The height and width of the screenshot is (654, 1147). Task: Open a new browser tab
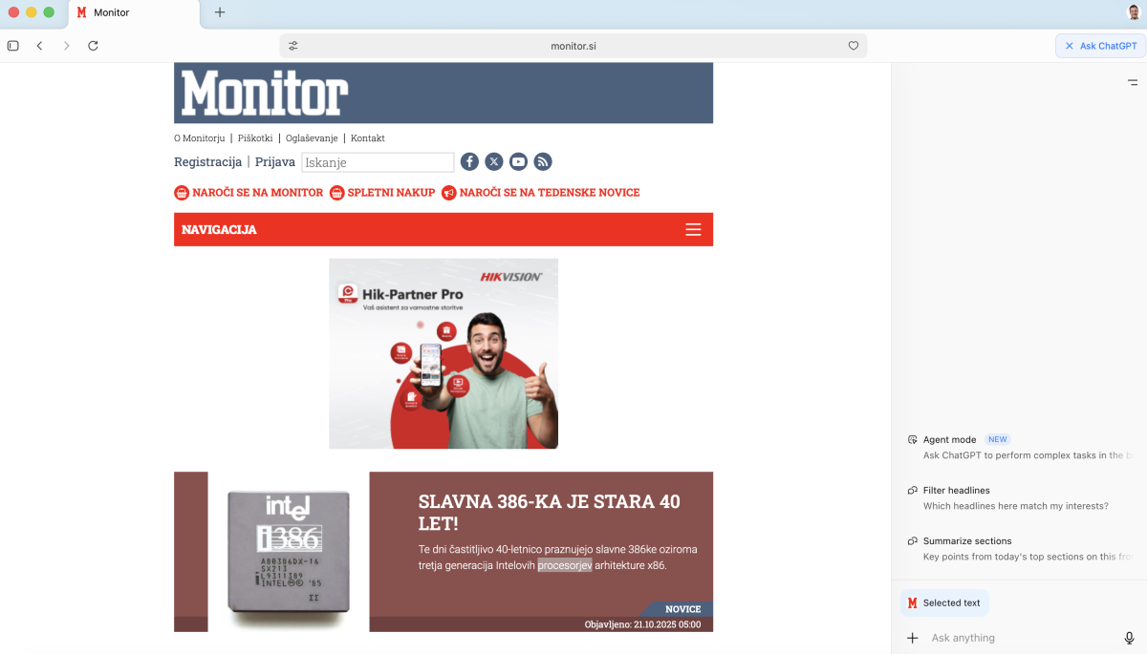tap(220, 12)
